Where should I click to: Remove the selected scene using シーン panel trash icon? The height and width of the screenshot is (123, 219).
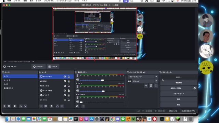(9, 106)
